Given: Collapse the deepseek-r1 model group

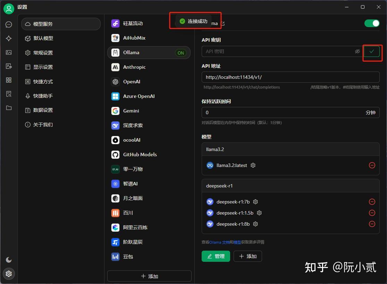Looking at the screenshot, I should (291, 186).
